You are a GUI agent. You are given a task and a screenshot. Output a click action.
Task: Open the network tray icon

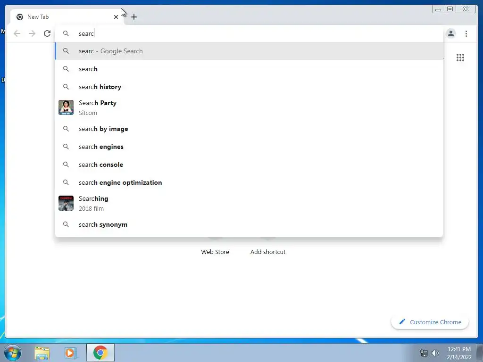[x=424, y=353]
